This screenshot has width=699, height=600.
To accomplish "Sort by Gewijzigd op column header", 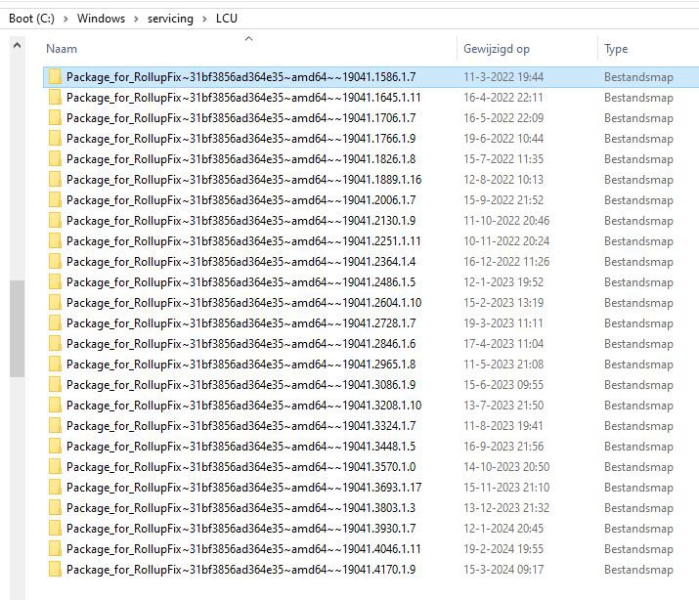I will tap(496, 49).
